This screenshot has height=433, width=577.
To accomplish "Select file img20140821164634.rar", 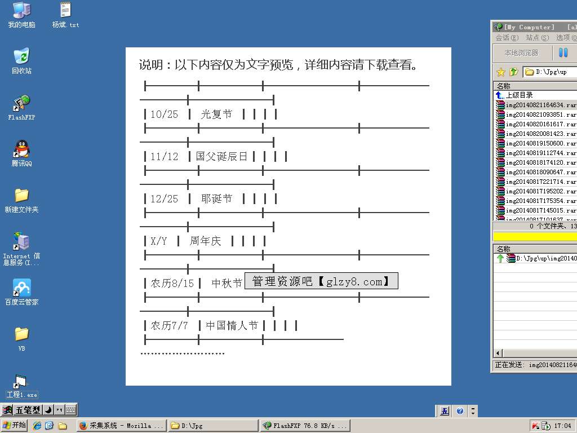I will coord(536,105).
